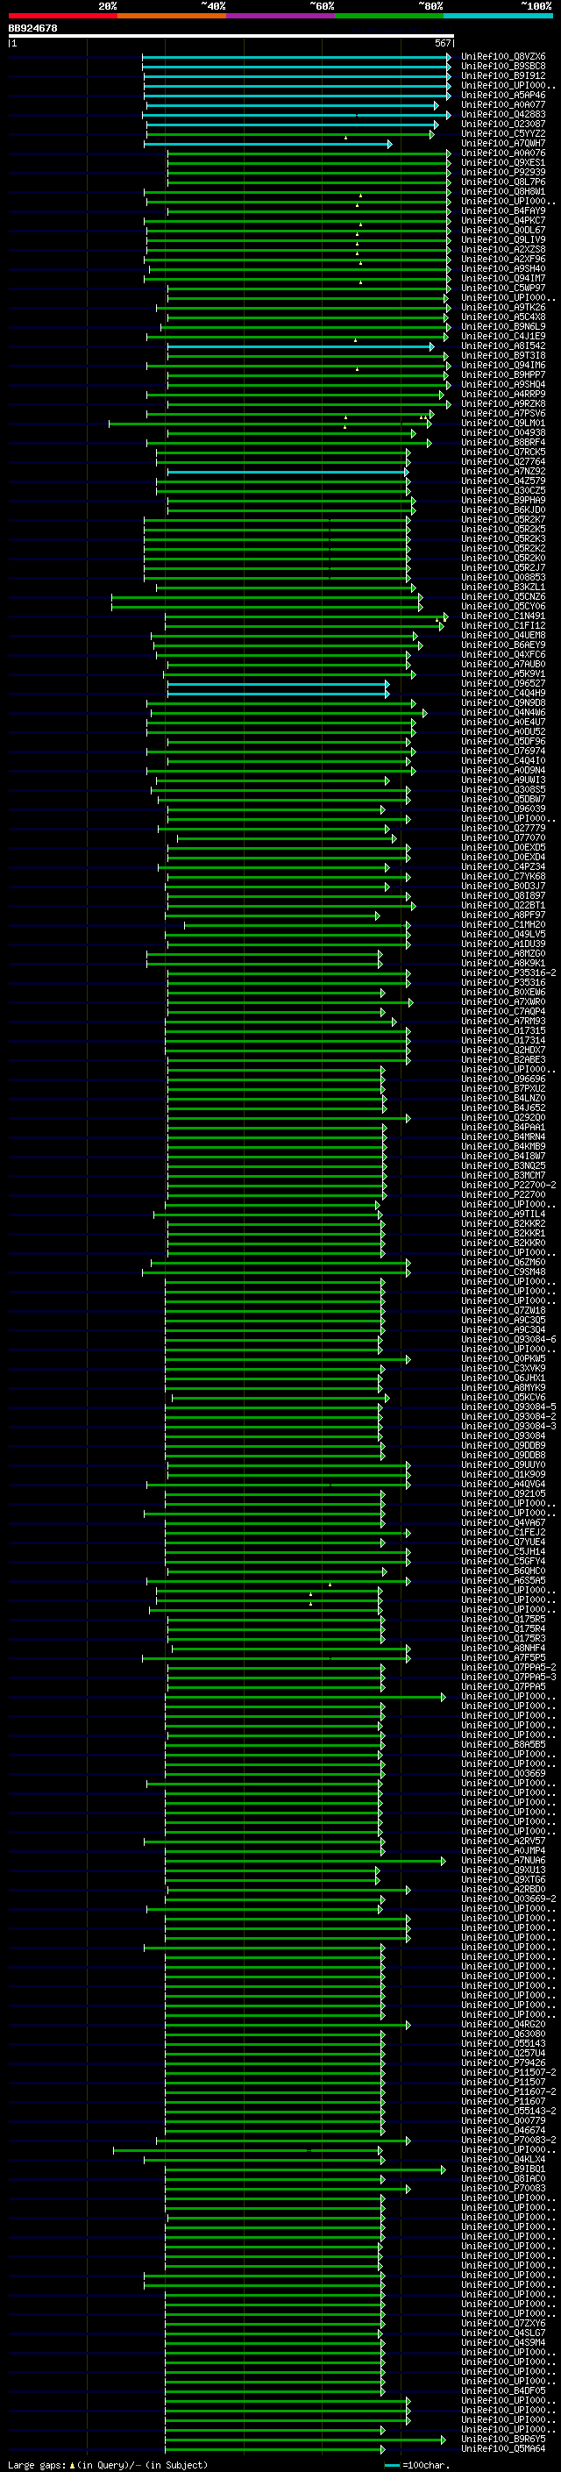The width and height of the screenshot is (561, 2472).
Task: Click the label UniRef100_Q5DF96
Action: [503, 741]
